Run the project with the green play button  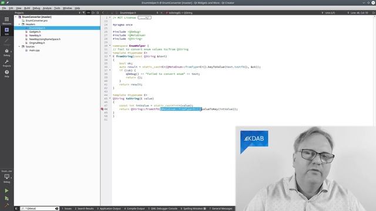click(x=6, y=190)
